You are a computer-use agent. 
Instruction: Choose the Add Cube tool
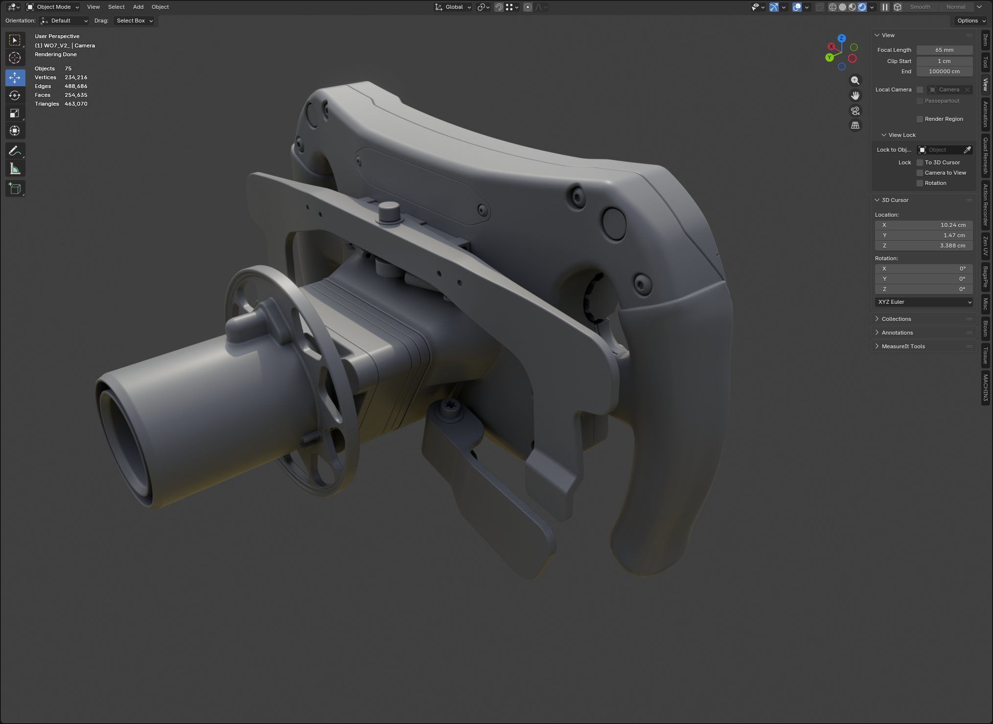[15, 188]
